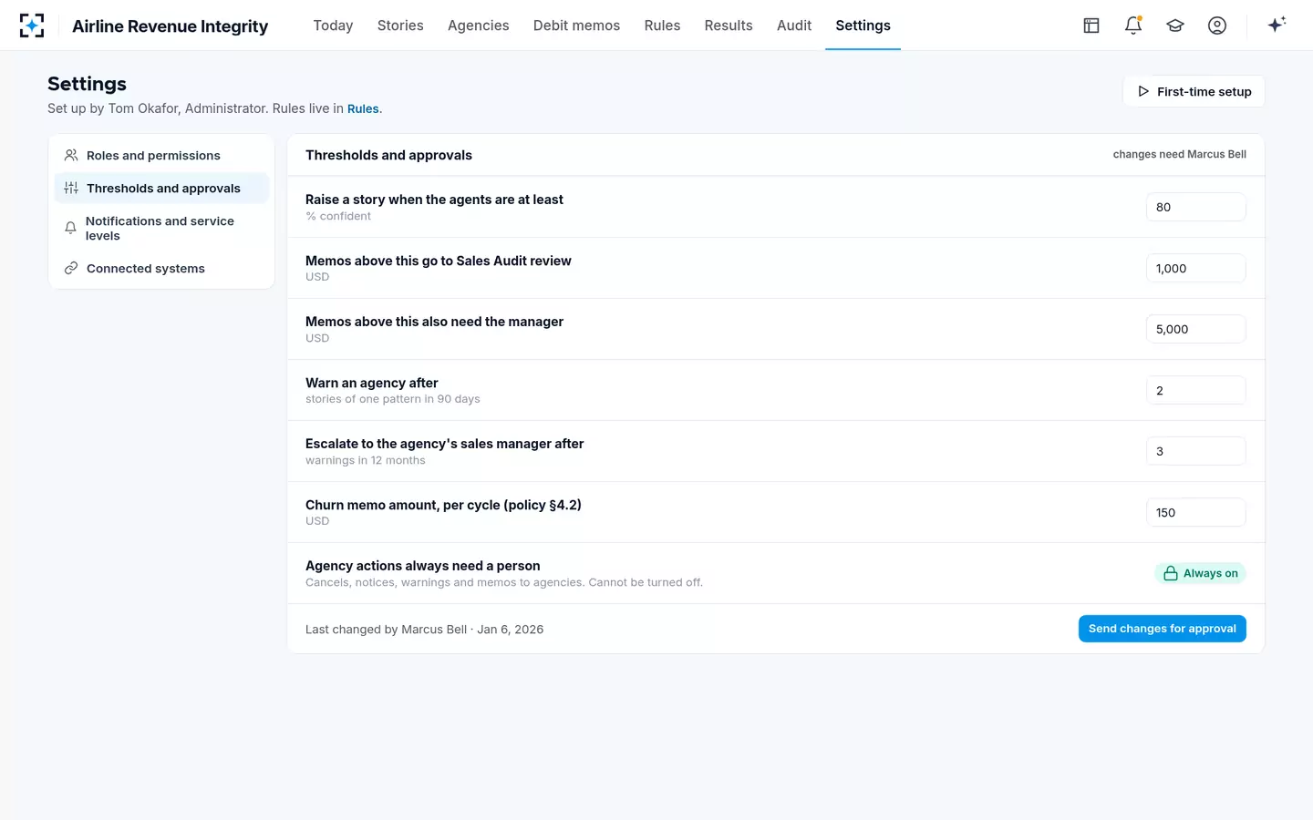The height and width of the screenshot is (820, 1313).
Task: Edit the Sales Audit review amount 1,000
Action: [1195, 268]
